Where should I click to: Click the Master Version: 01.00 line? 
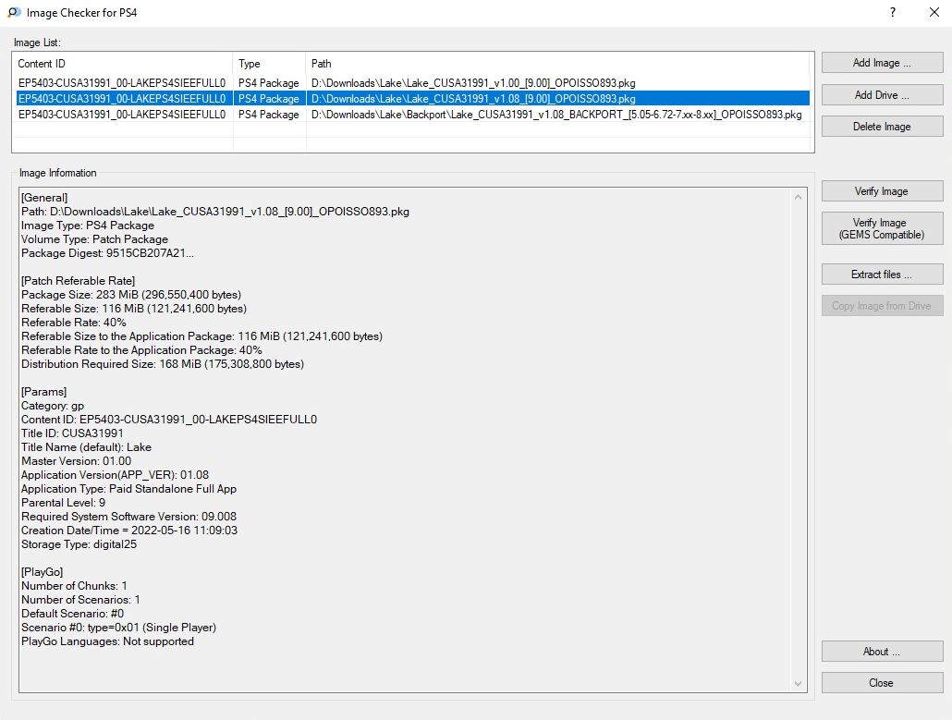(x=76, y=461)
